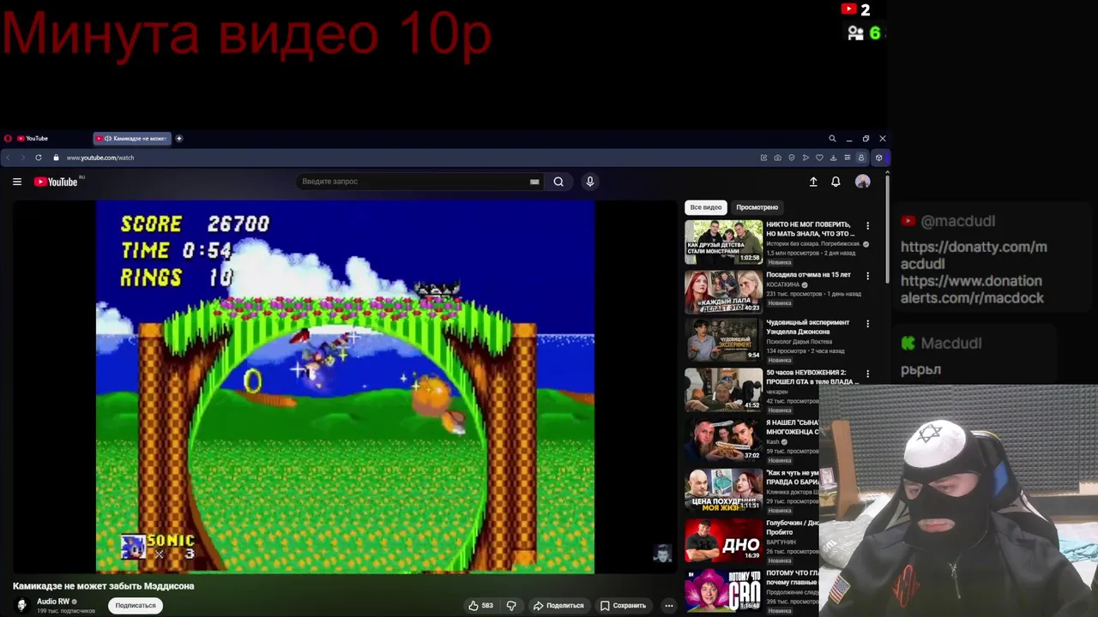1098x617 pixels.
Task: Open the "ДНО" 16:39 thumbnail
Action: [x=723, y=540]
